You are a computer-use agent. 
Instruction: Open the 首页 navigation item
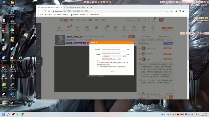[72, 20]
